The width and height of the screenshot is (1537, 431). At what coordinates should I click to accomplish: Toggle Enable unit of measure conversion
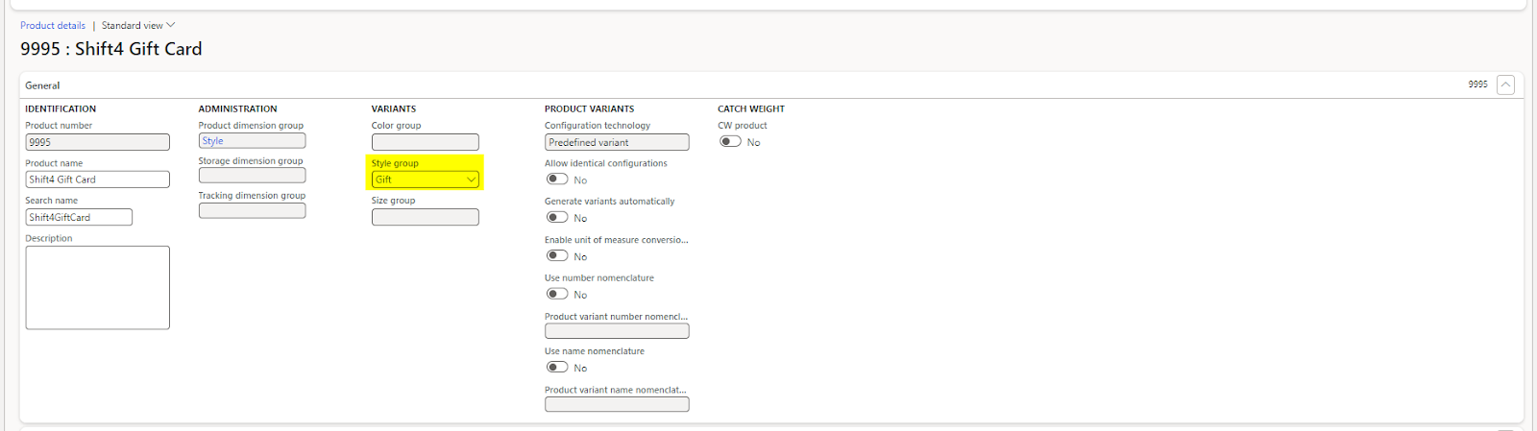(557, 256)
